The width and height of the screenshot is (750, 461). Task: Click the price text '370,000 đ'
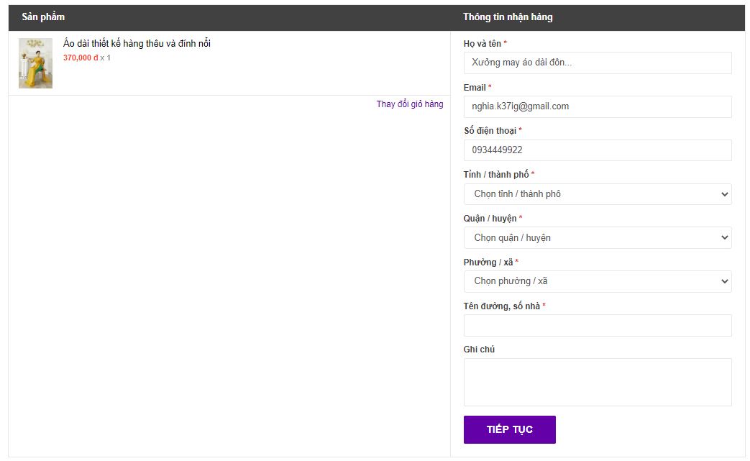(81, 58)
